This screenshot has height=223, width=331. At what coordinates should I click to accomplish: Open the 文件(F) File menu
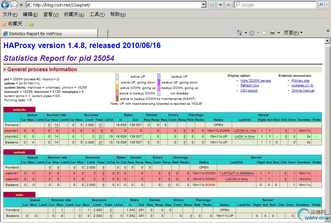coord(10,15)
